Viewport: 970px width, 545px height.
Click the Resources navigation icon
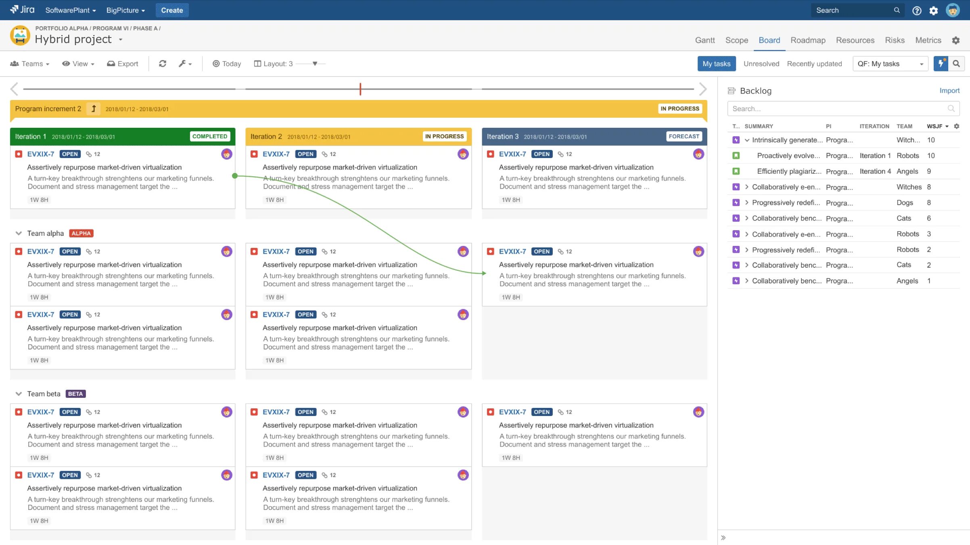(x=855, y=41)
